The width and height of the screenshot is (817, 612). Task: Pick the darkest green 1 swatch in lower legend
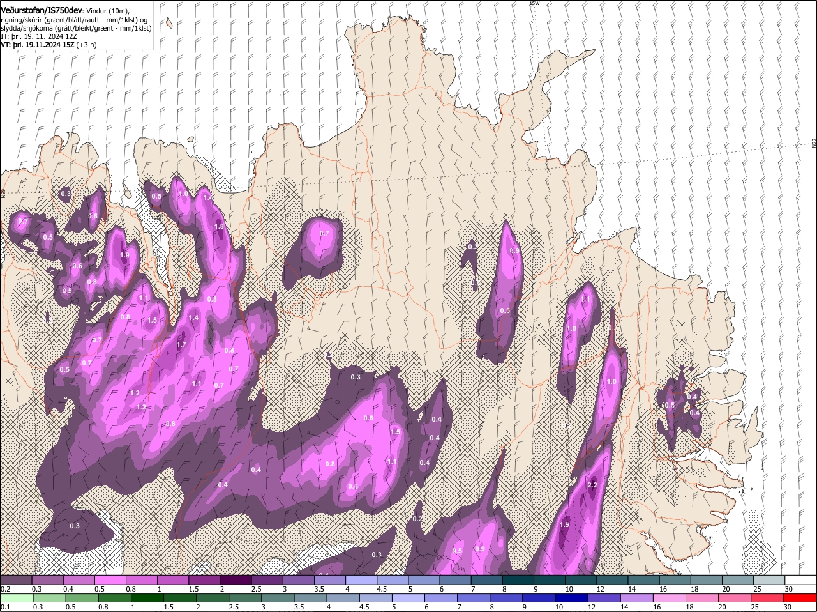(146, 598)
